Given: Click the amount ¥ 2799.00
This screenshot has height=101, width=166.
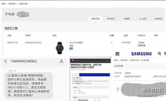Looking at the screenshot, I should [x=126, y=42].
